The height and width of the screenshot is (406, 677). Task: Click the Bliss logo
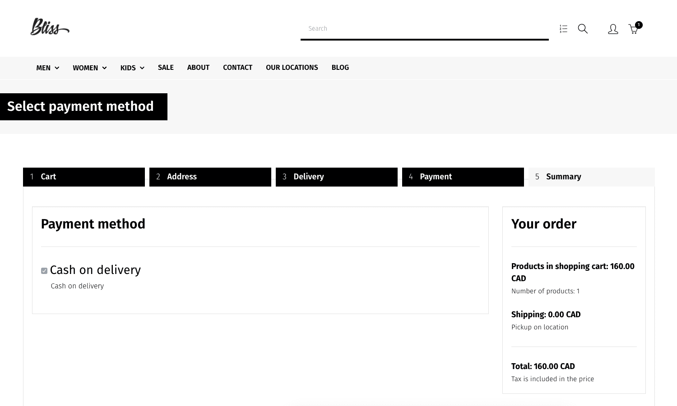pos(50,27)
